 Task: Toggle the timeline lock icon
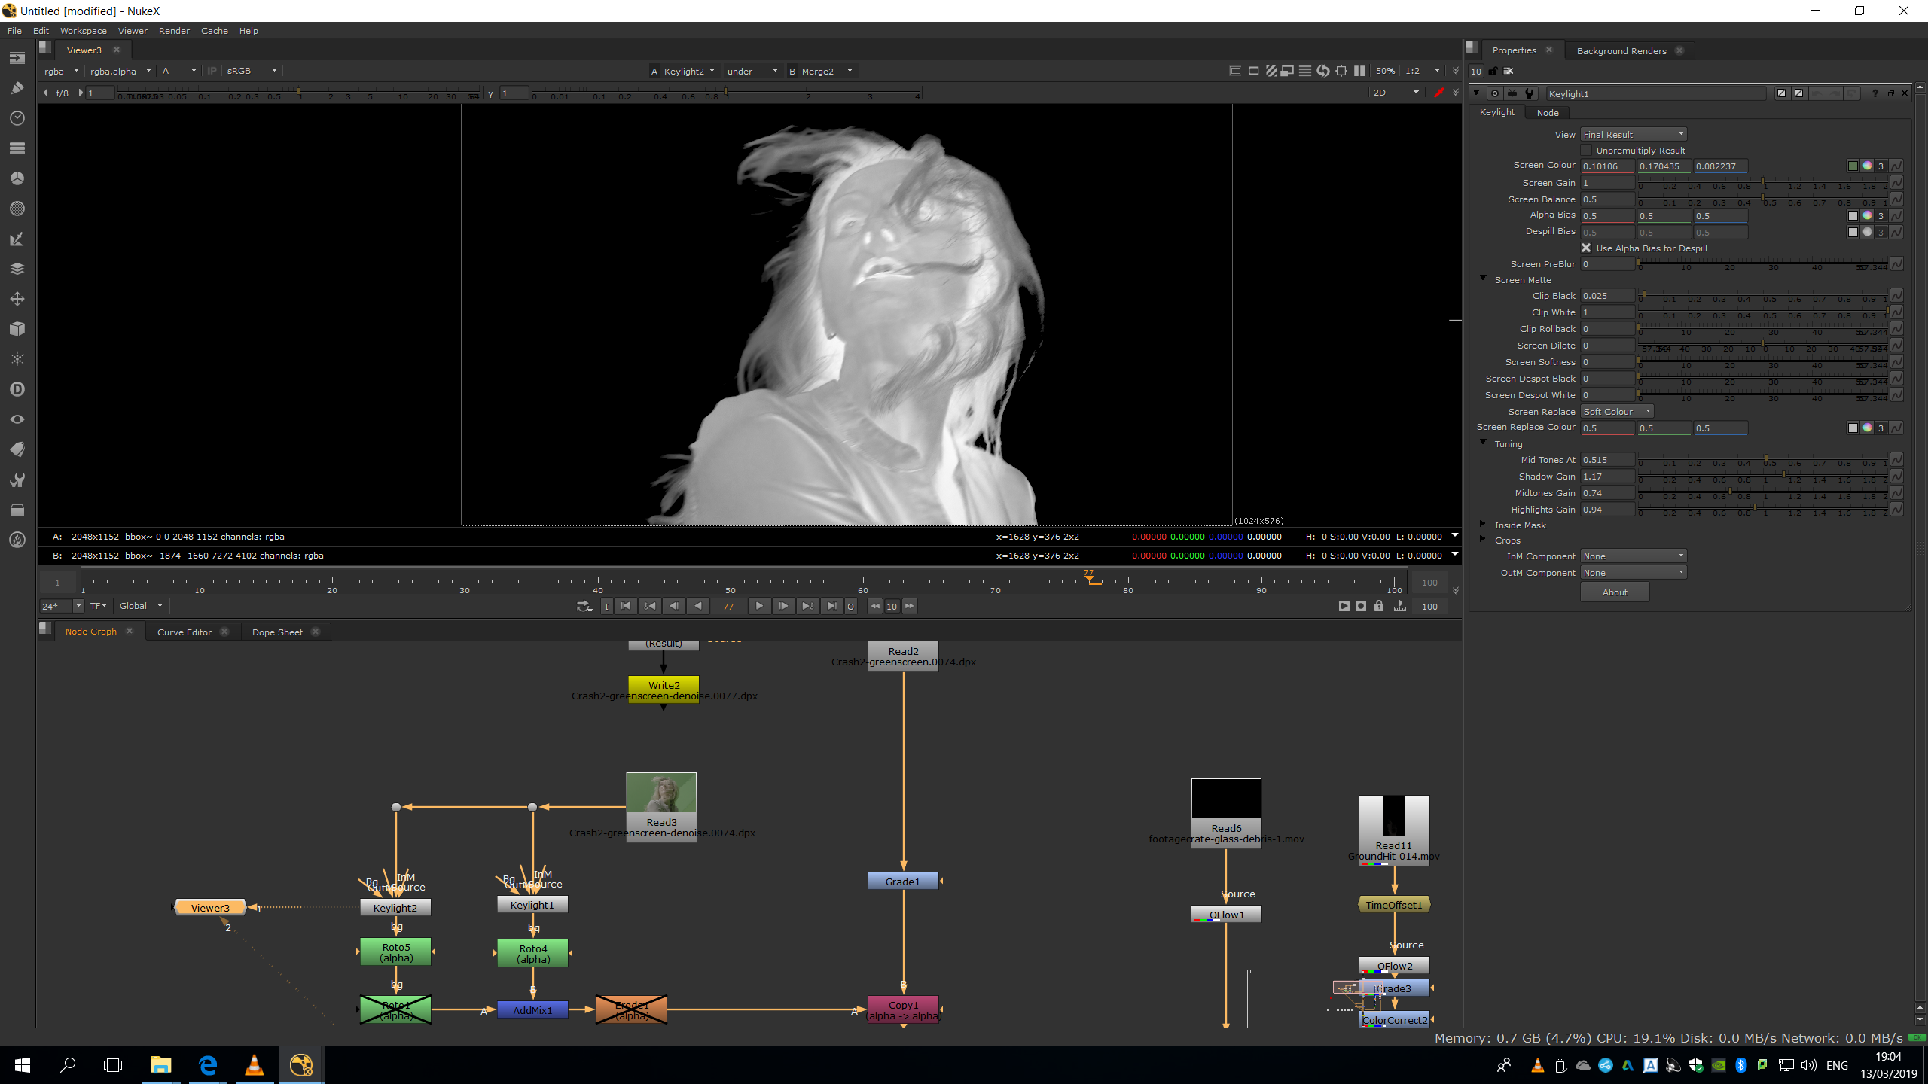[x=1379, y=606]
